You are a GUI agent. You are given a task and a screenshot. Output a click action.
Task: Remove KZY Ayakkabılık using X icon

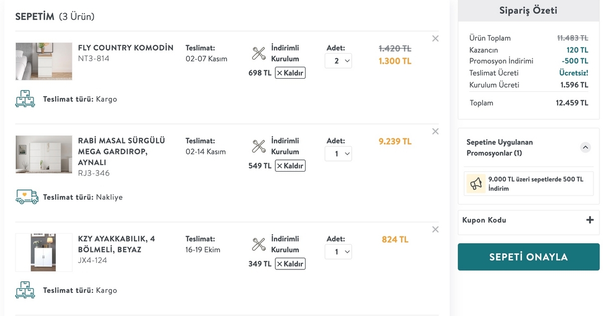pyautogui.click(x=435, y=229)
